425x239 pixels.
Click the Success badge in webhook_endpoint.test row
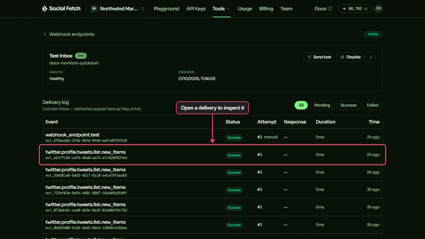coord(234,138)
